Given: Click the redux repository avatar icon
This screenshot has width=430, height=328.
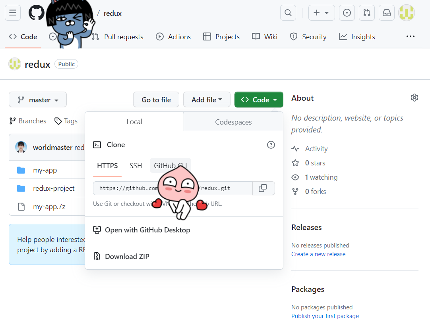Looking at the screenshot, I should 15,64.
